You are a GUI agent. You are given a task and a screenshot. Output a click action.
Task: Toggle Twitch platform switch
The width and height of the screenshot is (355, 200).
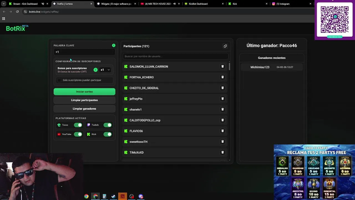coord(108,125)
